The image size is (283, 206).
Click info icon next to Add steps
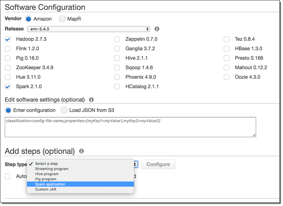pos(81,151)
